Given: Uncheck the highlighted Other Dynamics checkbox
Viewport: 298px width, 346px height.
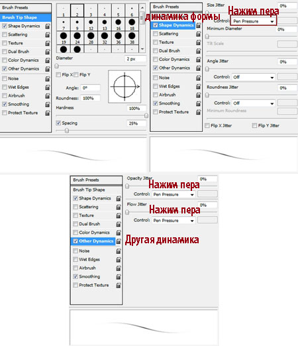Looking at the screenshot, I should coord(75,241).
